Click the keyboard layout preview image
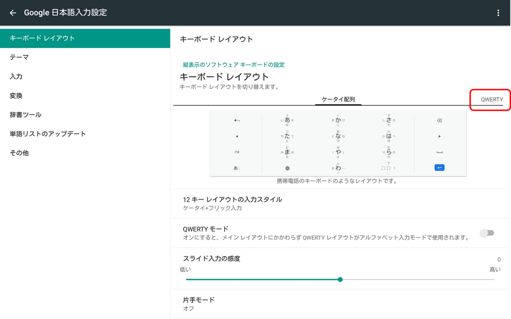 point(338,144)
